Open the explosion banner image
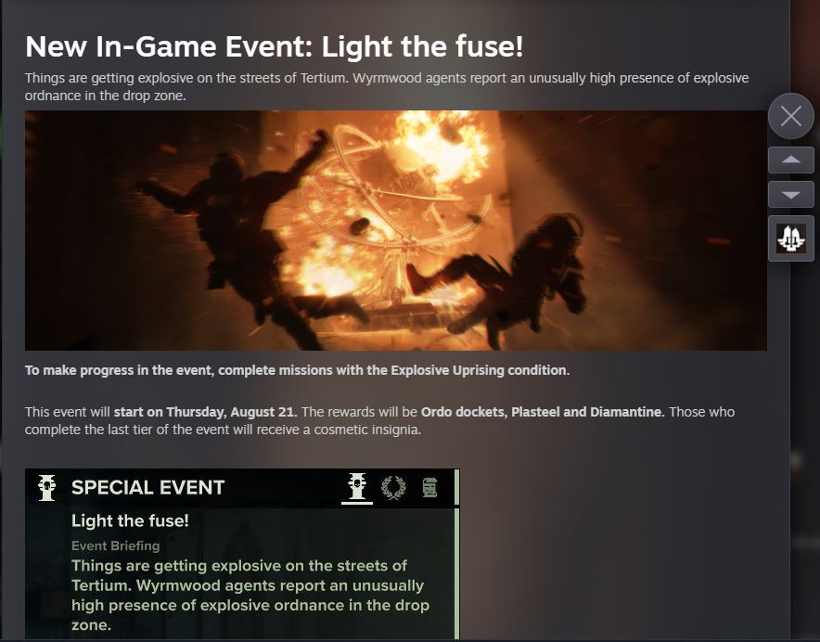Image resolution: width=820 pixels, height=642 pixels. click(396, 230)
